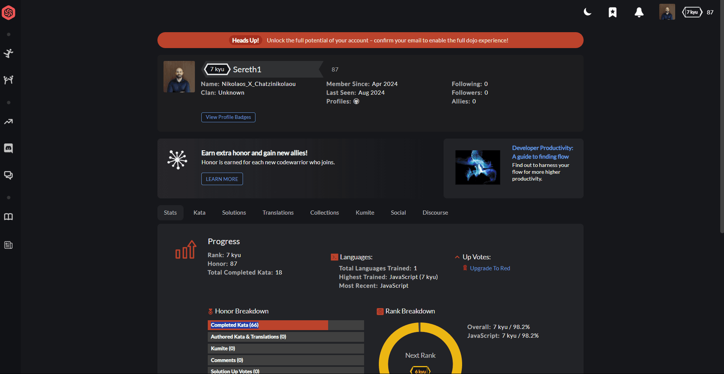This screenshot has height=374, width=724.
Task: Click the 7 kyu rank badge in header
Action: 692,12
